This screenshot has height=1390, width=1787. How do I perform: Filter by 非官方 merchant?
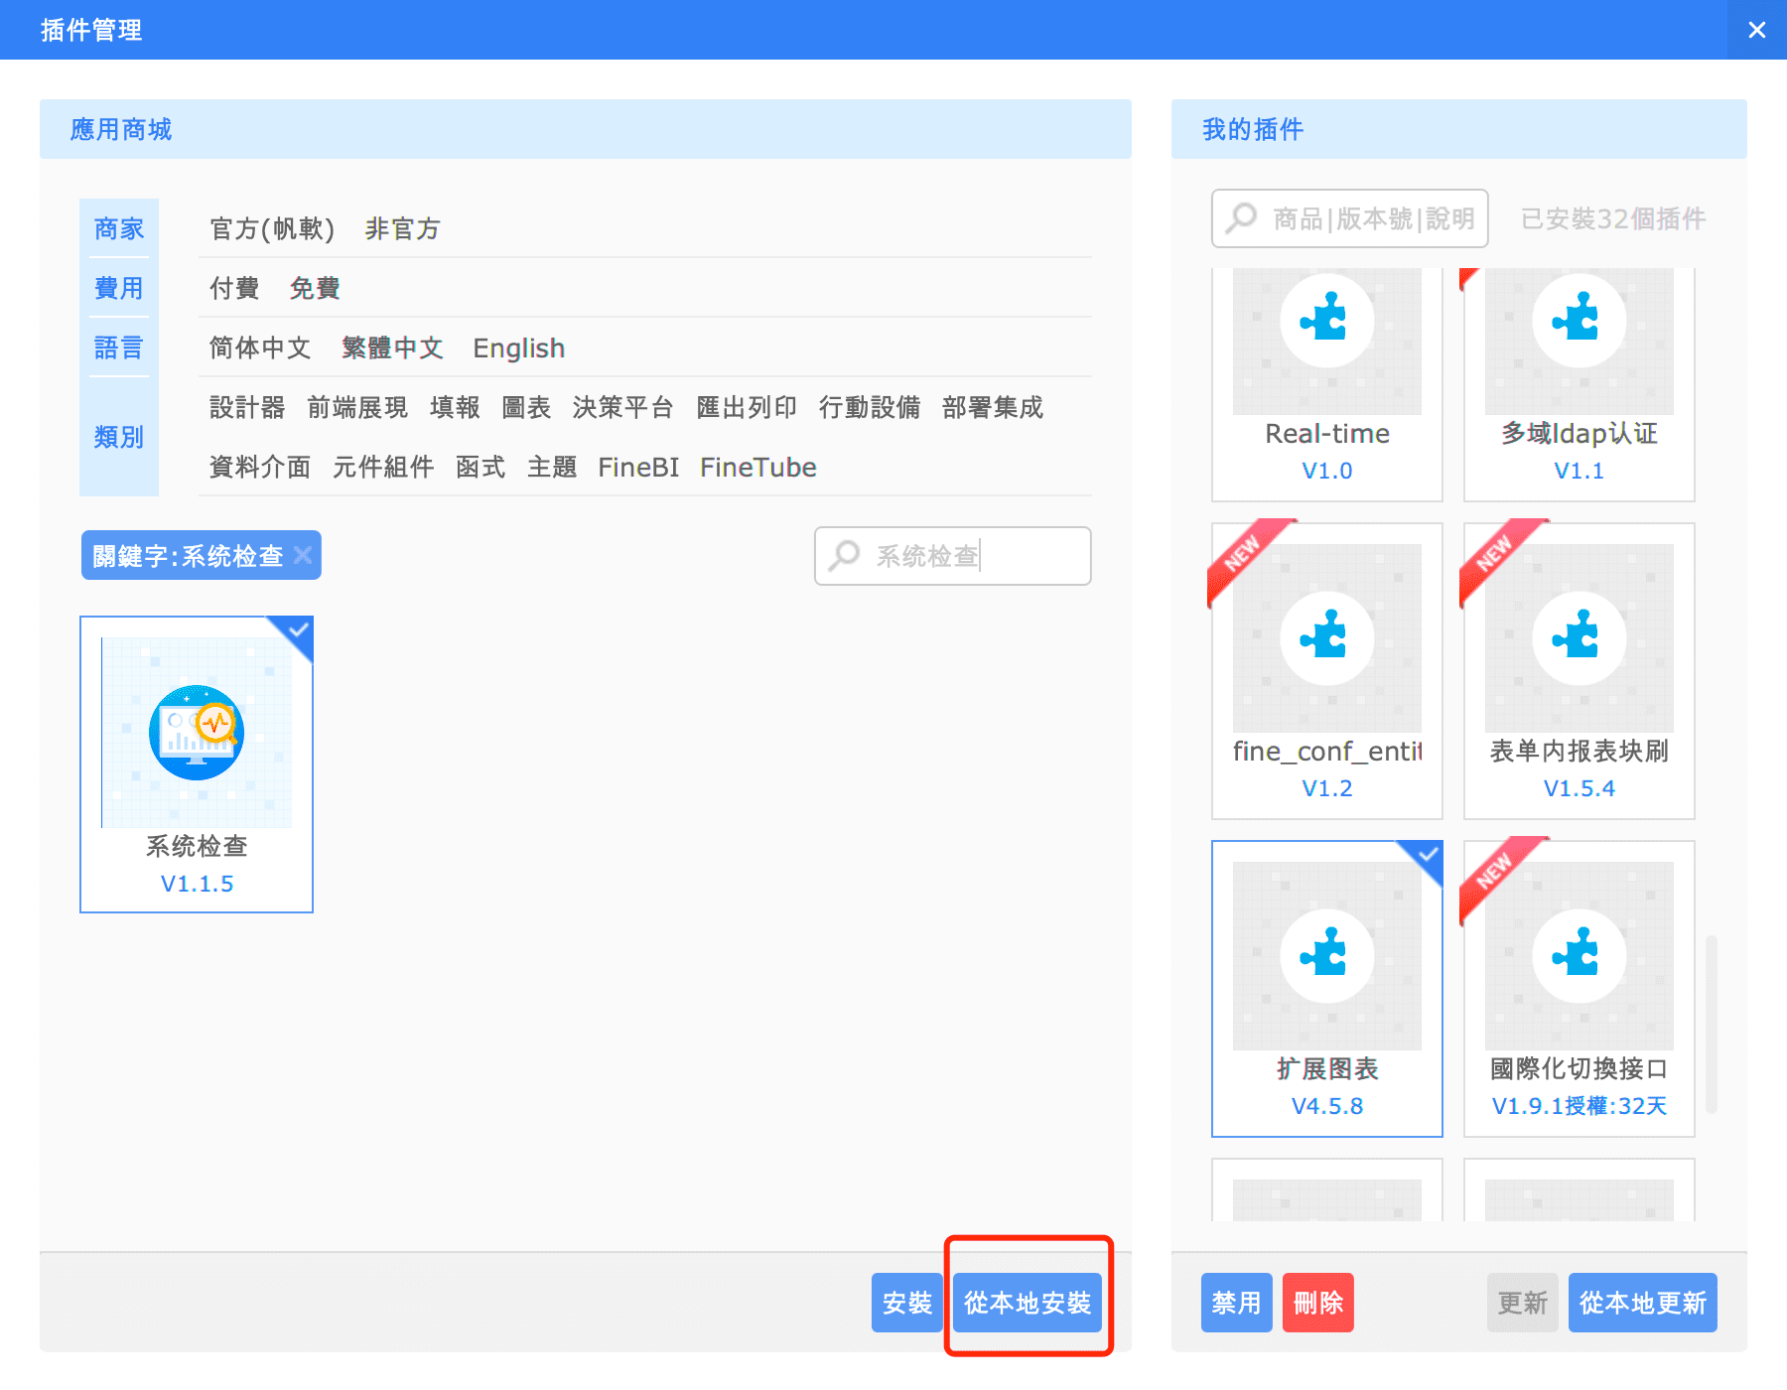[402, 229]
